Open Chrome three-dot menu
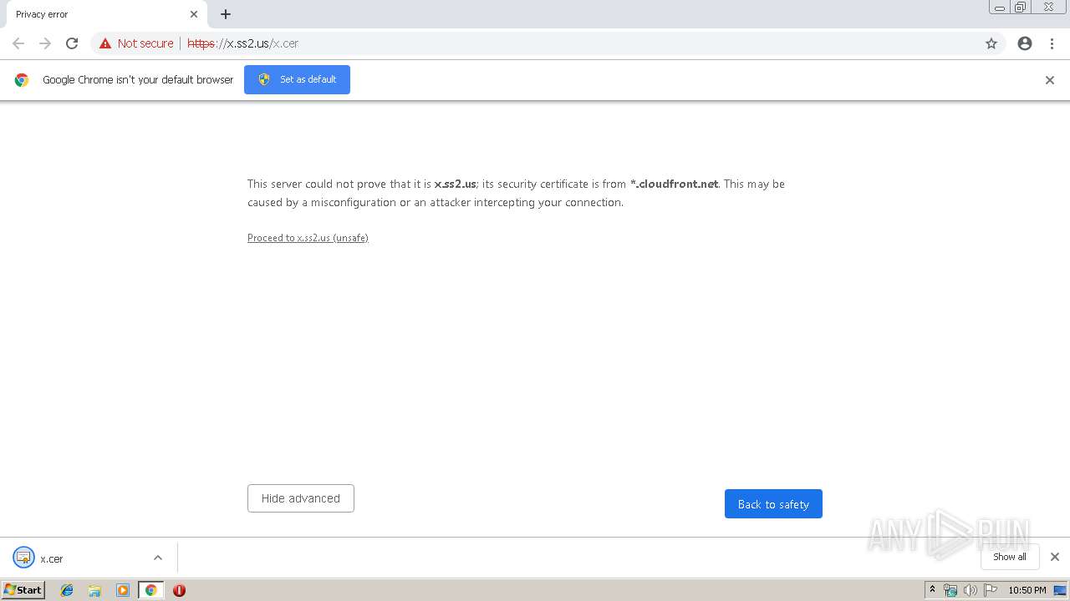The height and width of the screenshot is (601, 1070). click(x=1052, y=43)
